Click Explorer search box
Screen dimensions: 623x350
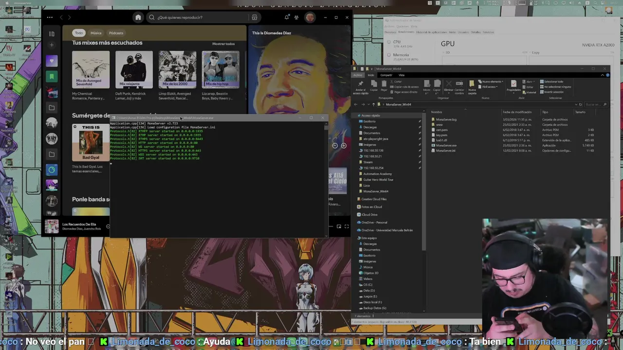596,105
